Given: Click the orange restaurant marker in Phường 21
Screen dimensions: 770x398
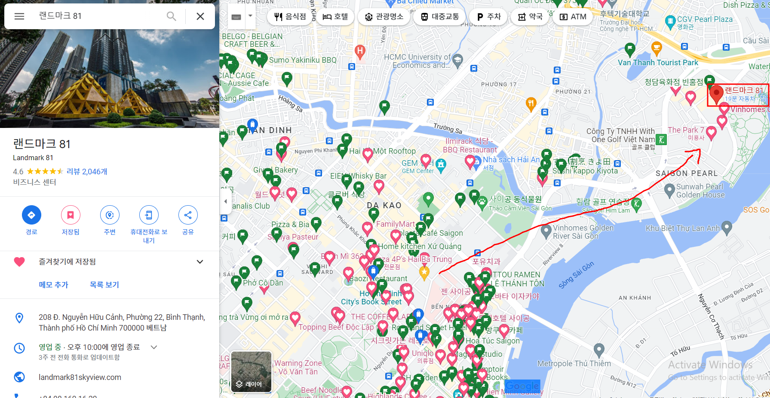Looking at the screenshot, I should (531, 104).
